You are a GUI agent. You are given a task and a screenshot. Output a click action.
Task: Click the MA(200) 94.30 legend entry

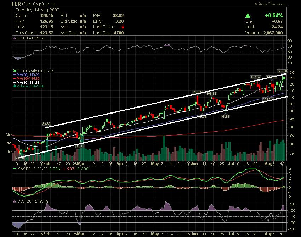click(28, 78)
